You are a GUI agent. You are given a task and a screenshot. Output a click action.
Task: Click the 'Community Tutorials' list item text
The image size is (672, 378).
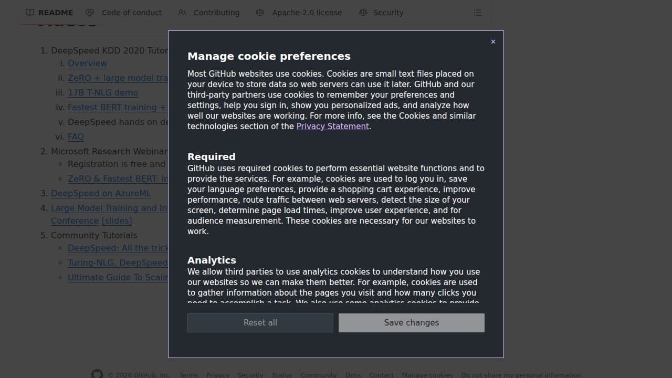pos(94,236)
